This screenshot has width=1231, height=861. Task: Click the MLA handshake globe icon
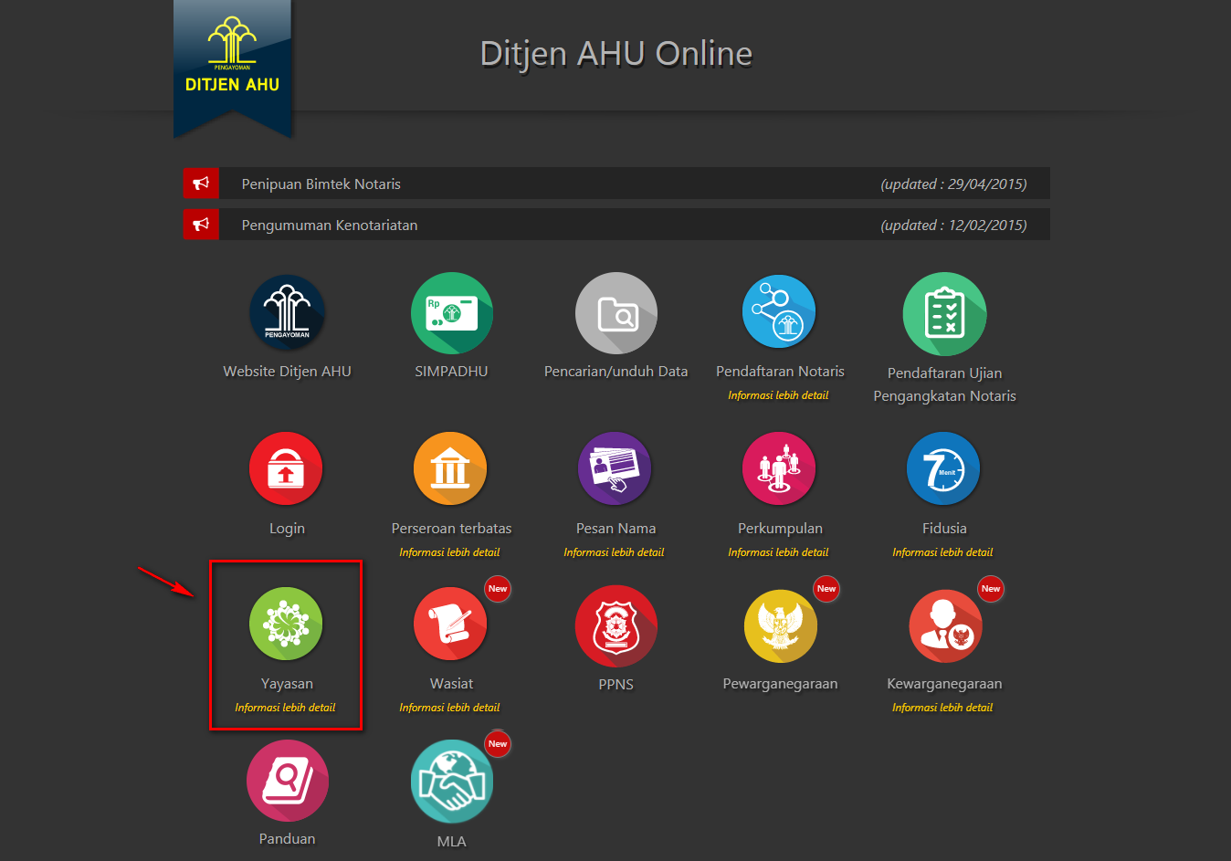451,782
